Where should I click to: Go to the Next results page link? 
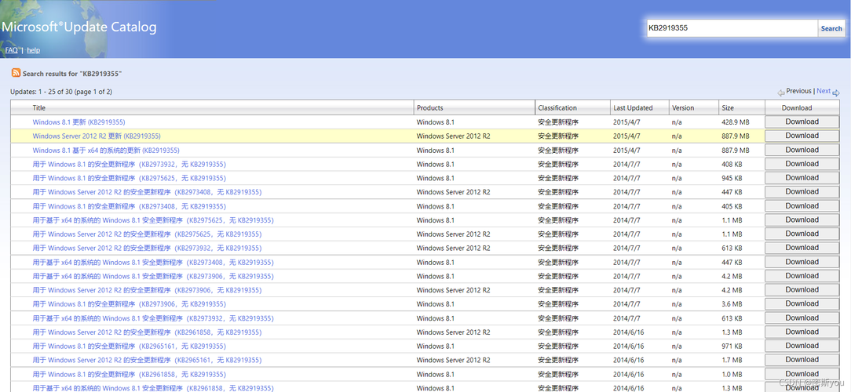point(823,91)
